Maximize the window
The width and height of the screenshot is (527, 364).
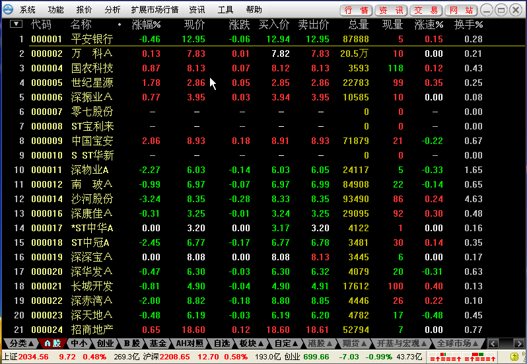click(x=501, y=10)
